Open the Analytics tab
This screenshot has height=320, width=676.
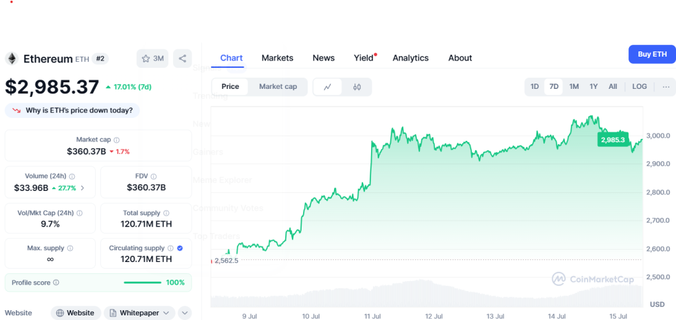[x=410, y=58]
